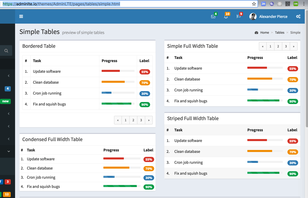Click the Progress column header in Bordered Table
This screenshot has width=308, height=198.
point(109,61)
